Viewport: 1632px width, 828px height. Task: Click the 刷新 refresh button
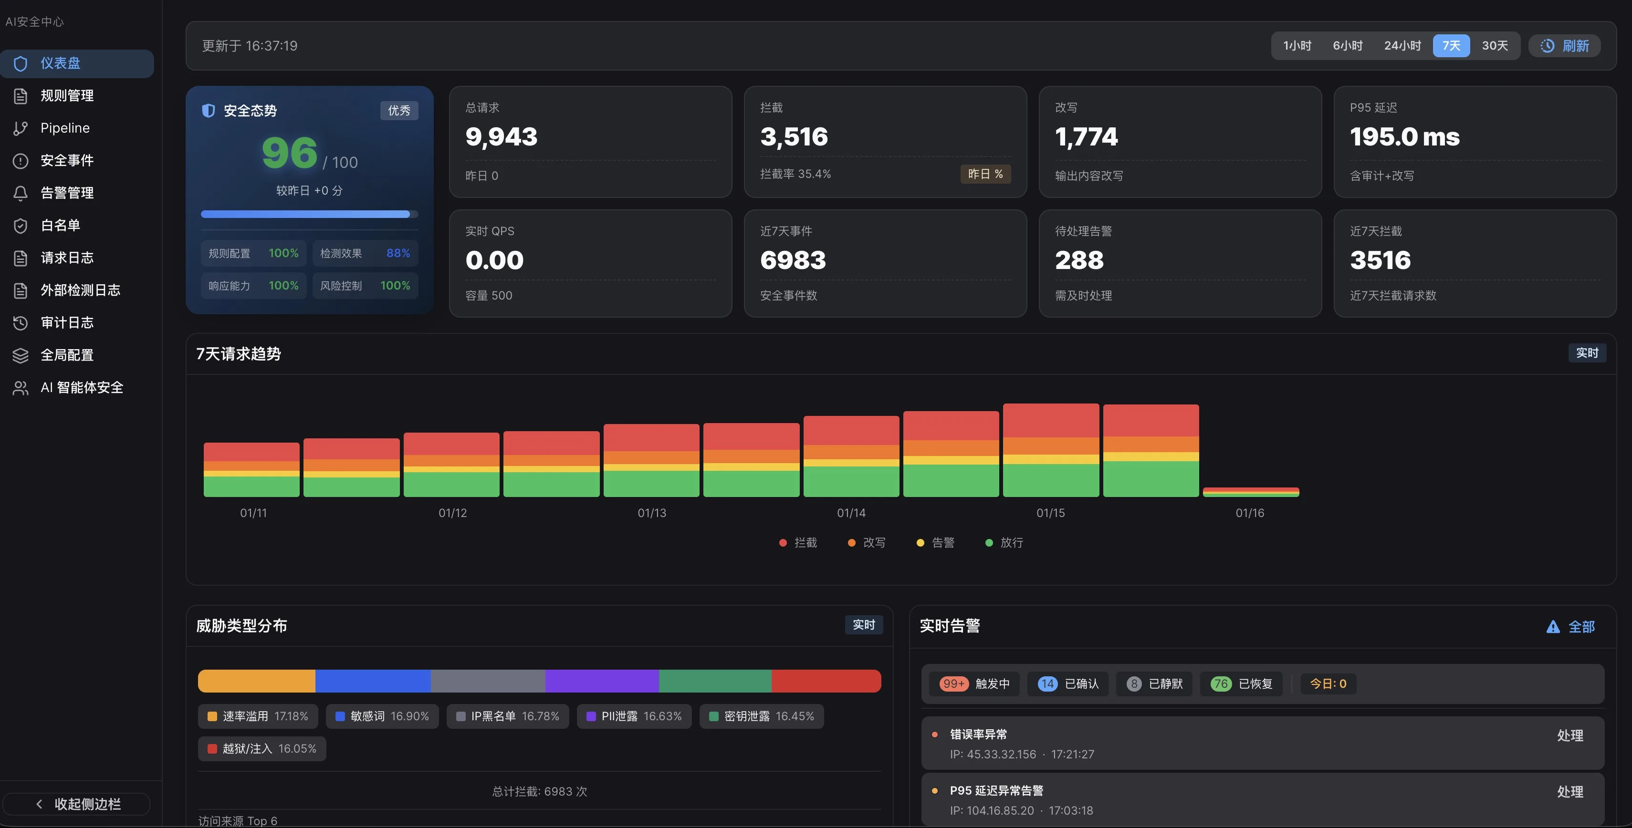click(x=1565, y=46)
